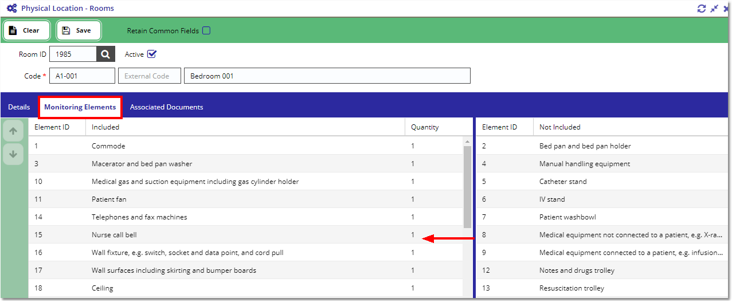Image resolution: width=732 pixels, height=302 pixels.
Task: Switch to the Monitoring Elements tab
Action: (80, 107)
